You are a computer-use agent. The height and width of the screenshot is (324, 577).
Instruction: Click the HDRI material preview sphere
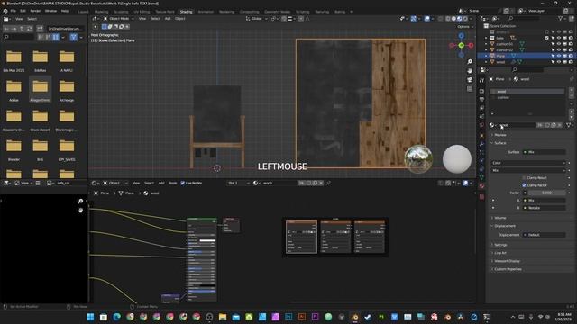point(418,158)
